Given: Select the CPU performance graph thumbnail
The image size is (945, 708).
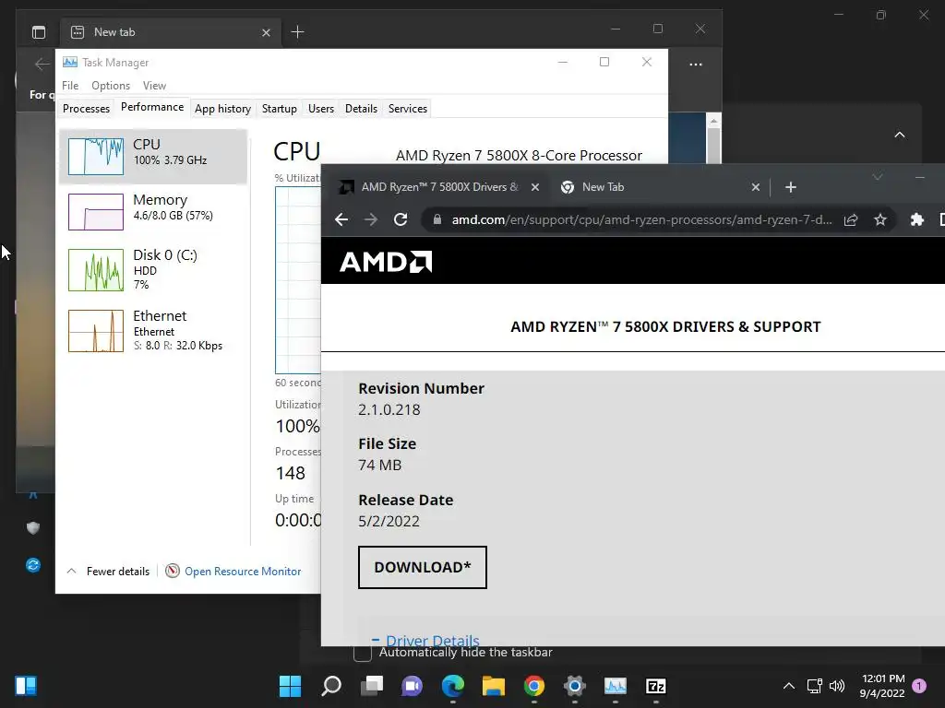Looking at the screenshot, I should coord(96,156).
